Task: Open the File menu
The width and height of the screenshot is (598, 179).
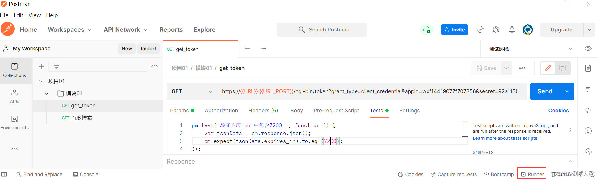Action: pyautogui.click(x=4, y=15)
